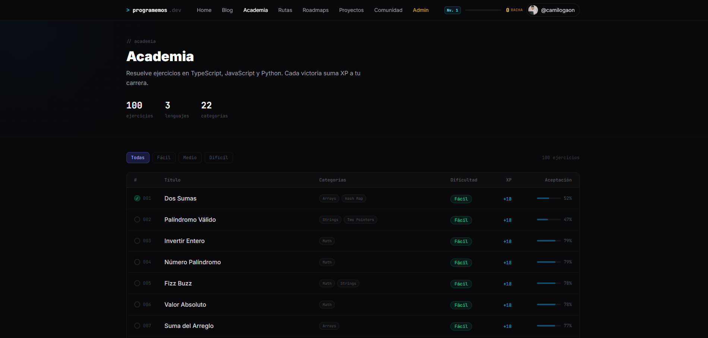Click the '3 lenguajes' stat
This screenshot has height=338, width=708.
pos(177,110)
